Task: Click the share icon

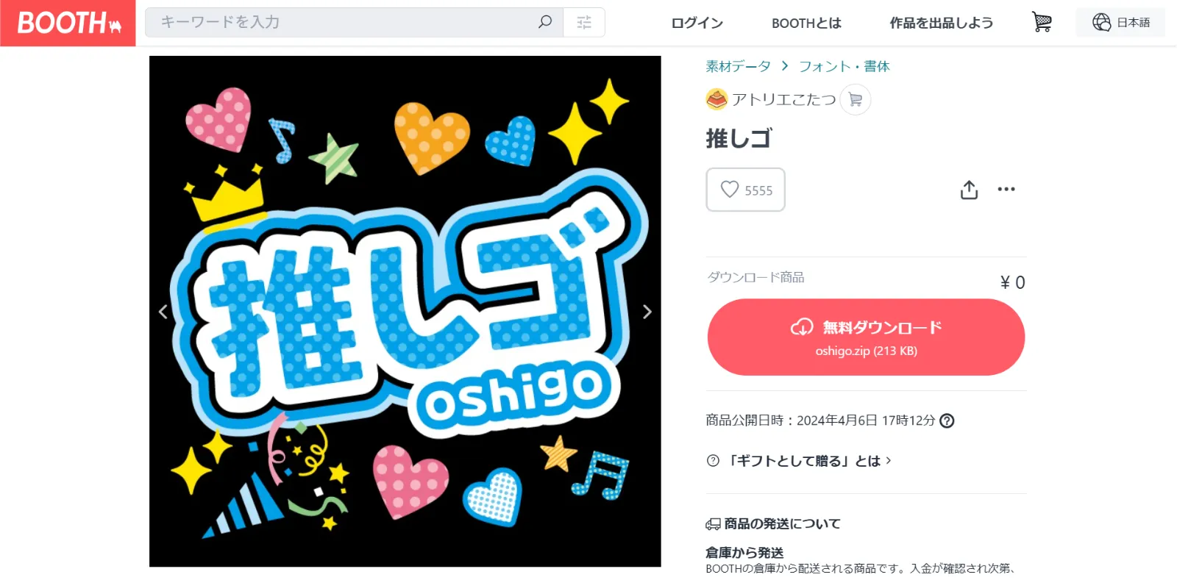Action: 969,190
